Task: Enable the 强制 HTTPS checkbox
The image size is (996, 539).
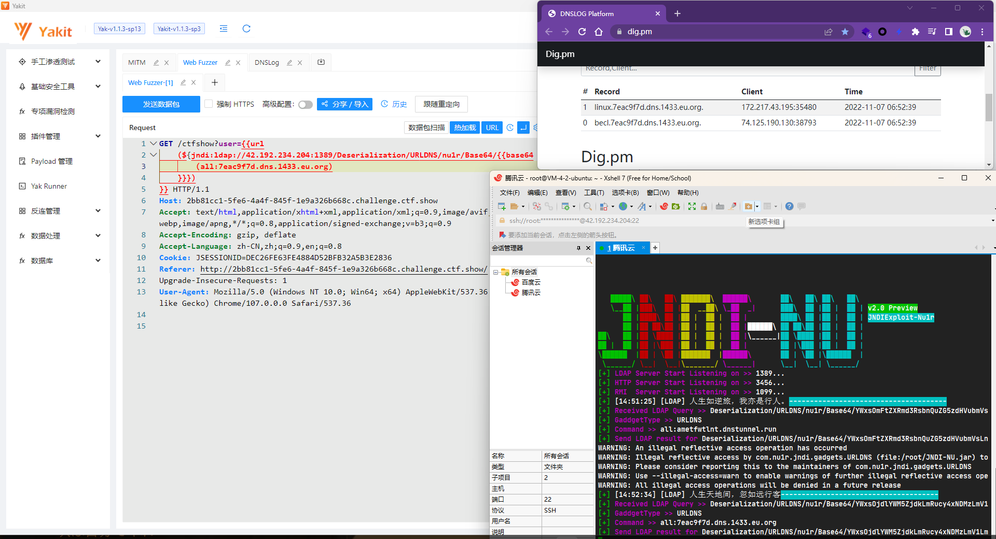Action: 209,104
